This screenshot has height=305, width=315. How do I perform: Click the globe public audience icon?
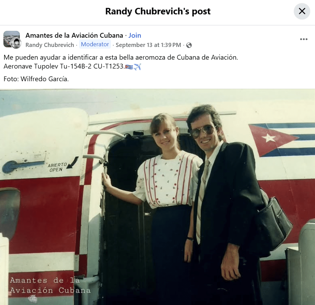pos(189,45)
